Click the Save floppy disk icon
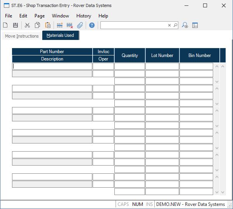 (16, 25)
